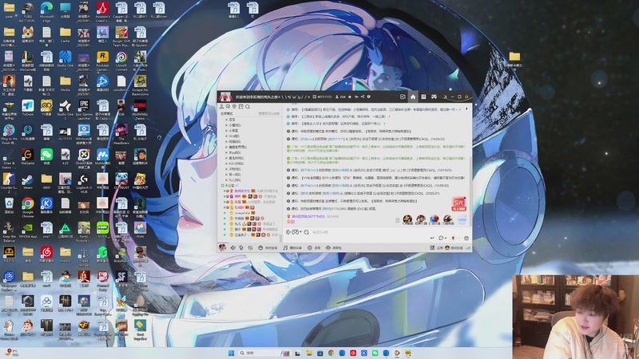Open Escape the Backrooms shortcut
The width and height of the screenshot is (639, 359).
click(140, 85)
